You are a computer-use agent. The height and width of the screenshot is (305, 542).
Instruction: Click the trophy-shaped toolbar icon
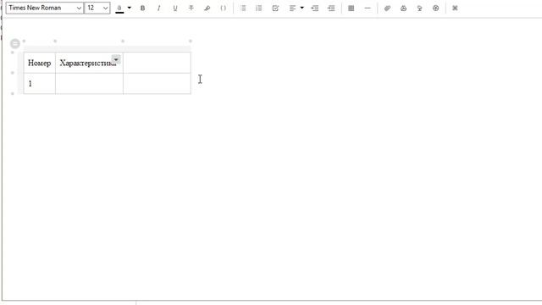[x=419, y=8]
